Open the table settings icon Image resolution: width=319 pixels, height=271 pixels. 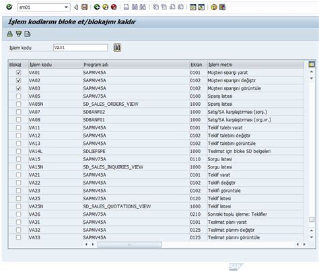[x=312, y=64]
